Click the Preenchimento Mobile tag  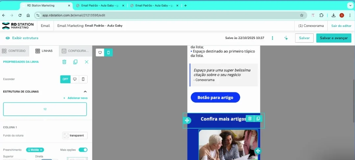35,150
